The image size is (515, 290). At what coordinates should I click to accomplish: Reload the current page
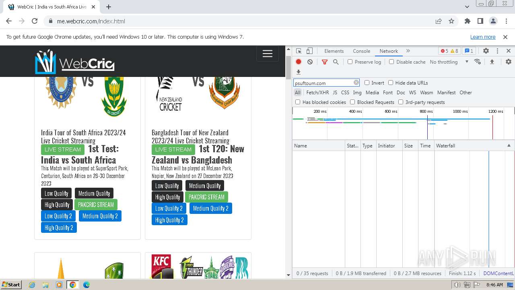[x=35, y=21]
